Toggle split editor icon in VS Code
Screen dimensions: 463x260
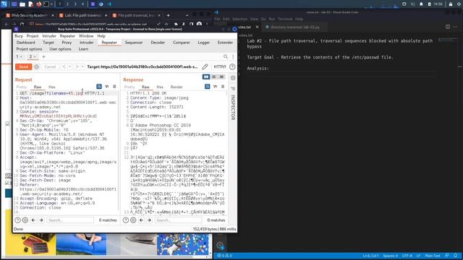(448, 27)
